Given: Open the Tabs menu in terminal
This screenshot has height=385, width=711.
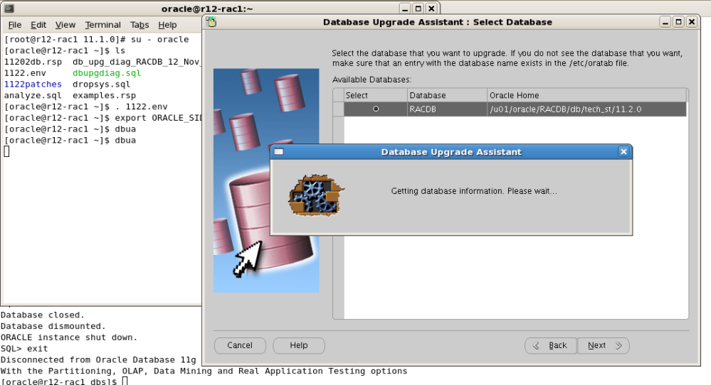Looking at the screenshot, I should coord(139,25).
